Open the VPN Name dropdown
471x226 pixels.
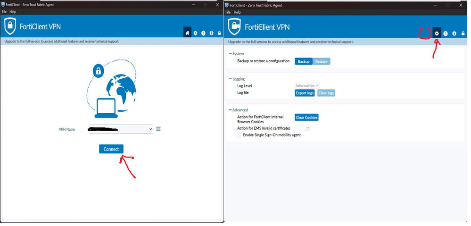click(121, 129)
